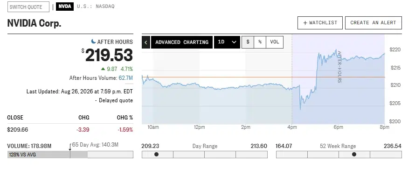The image size is (415, 169).
Task: Toggle the VOL chart overlay
Action: [275, 42]
